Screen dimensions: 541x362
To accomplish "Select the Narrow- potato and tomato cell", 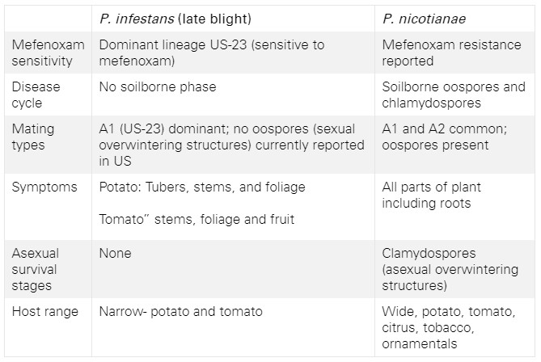I will (x=181, y=311).
